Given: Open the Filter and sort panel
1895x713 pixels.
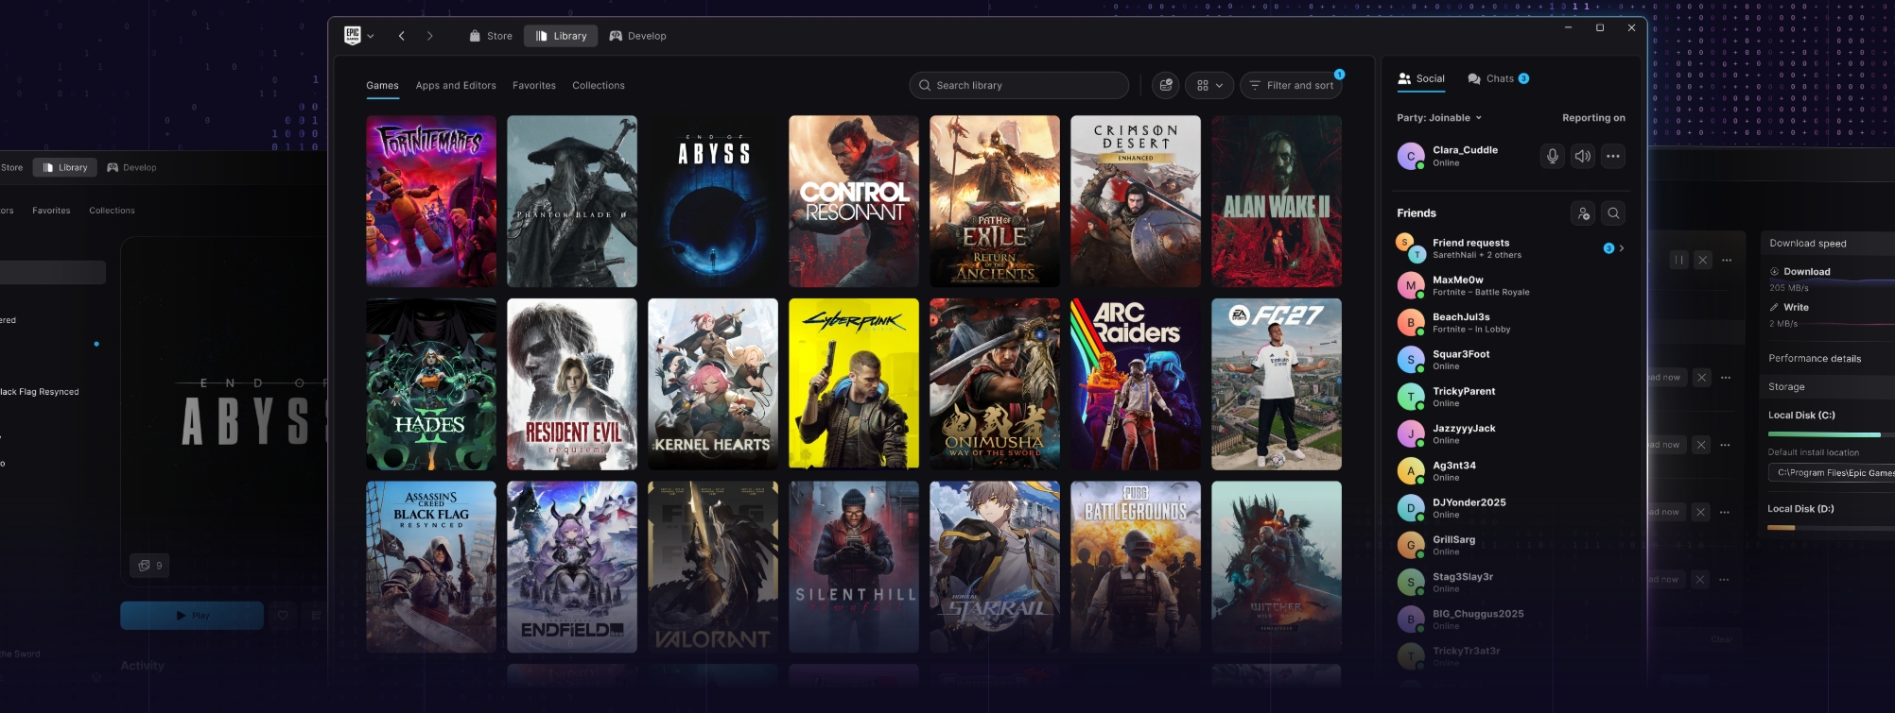Looking at the screenshot, I should pos(1291,85).
